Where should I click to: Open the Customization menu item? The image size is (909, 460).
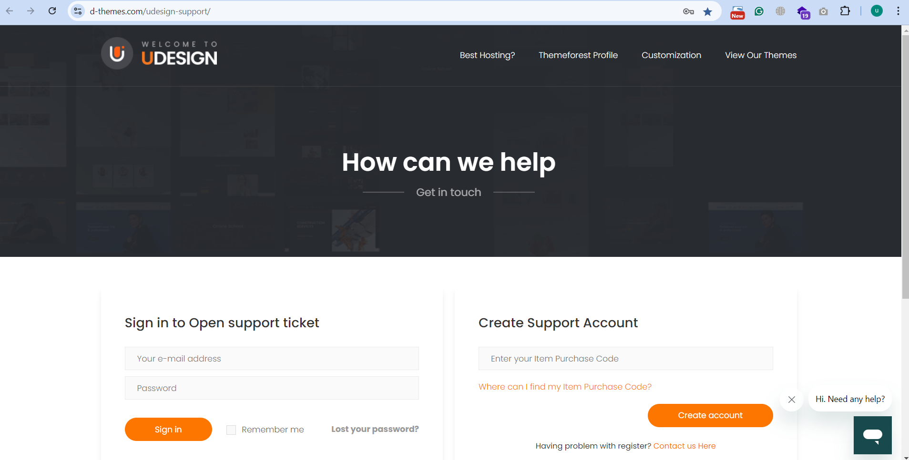pyautogui.click(x=671, y=55)
